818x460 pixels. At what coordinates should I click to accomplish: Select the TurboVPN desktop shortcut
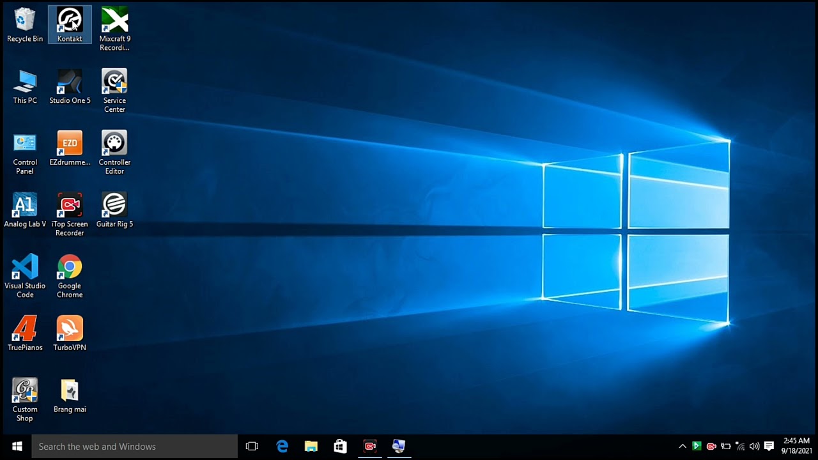[x=70, y=334]
